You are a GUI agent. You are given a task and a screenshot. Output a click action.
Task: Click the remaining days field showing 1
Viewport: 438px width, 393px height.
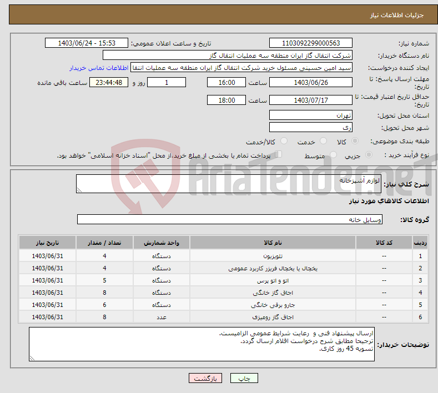pos(167,82)
